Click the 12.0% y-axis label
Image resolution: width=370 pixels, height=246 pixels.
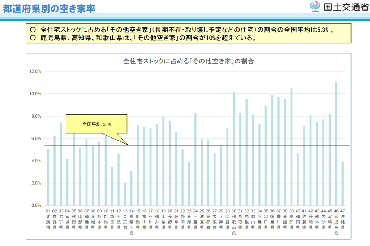(35, 71)
